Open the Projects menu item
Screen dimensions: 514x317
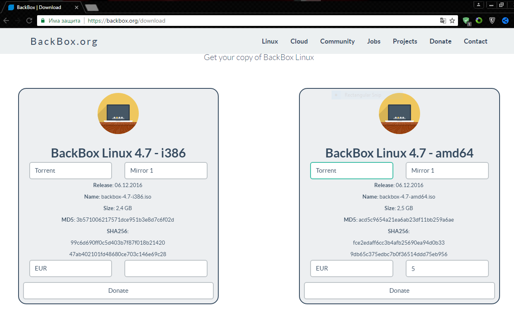coord(405,41)
